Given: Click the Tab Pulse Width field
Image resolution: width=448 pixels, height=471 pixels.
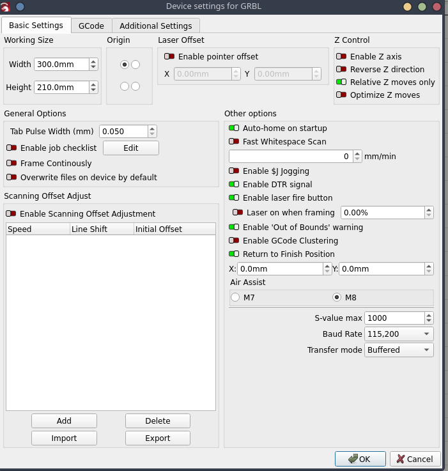Looking at the screenshot, I should coord(124,131).
